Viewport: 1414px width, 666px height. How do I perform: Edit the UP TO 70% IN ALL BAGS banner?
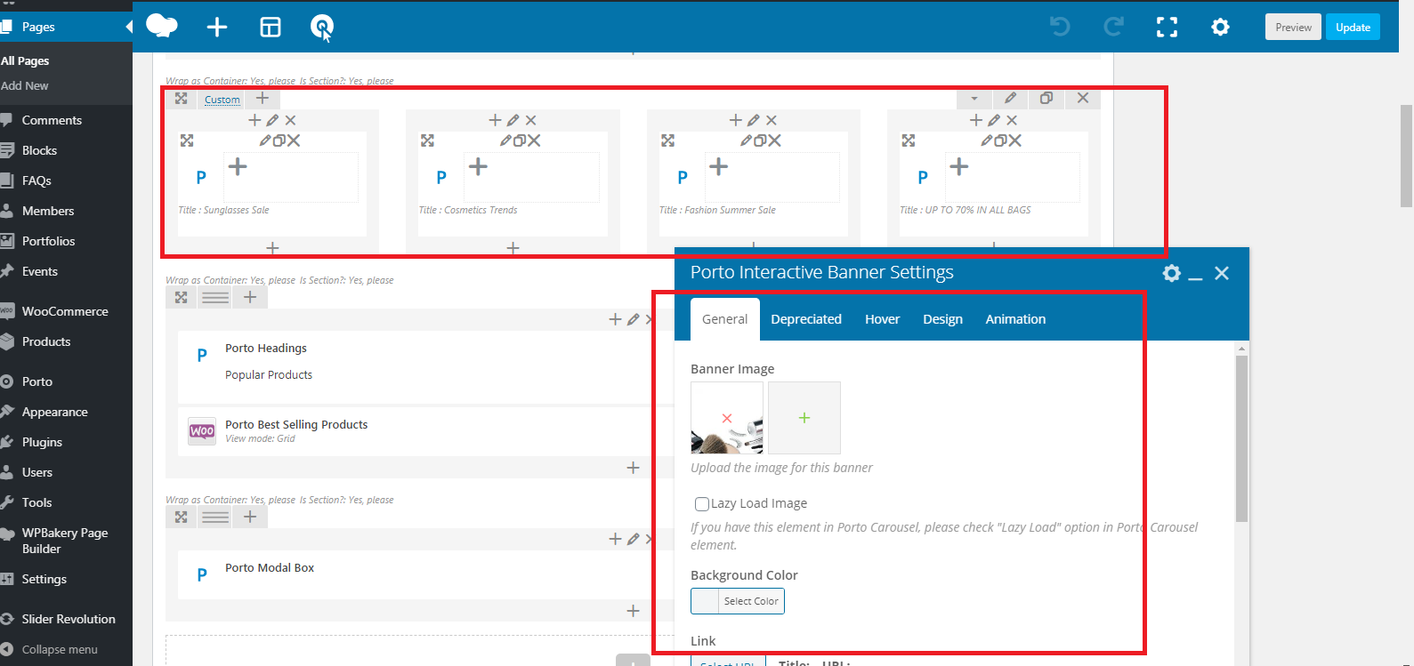pyautogui.click(x=987, y=140)
